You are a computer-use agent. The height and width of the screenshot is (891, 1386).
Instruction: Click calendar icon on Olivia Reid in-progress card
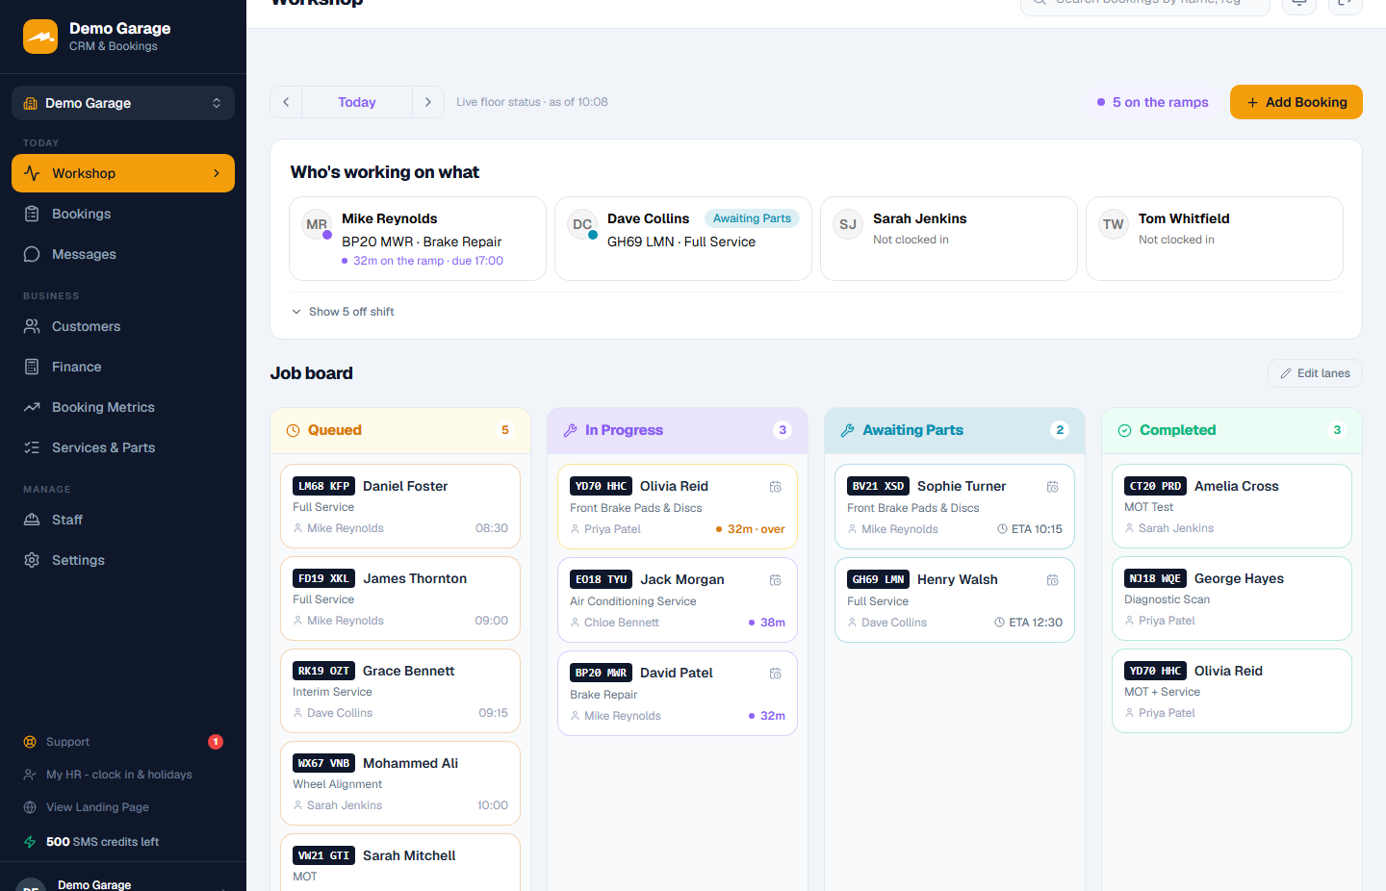pyautogui.click(x=776, y=487)
